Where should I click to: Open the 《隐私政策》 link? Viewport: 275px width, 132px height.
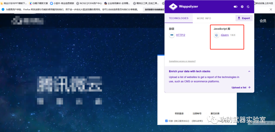point(197,121)
